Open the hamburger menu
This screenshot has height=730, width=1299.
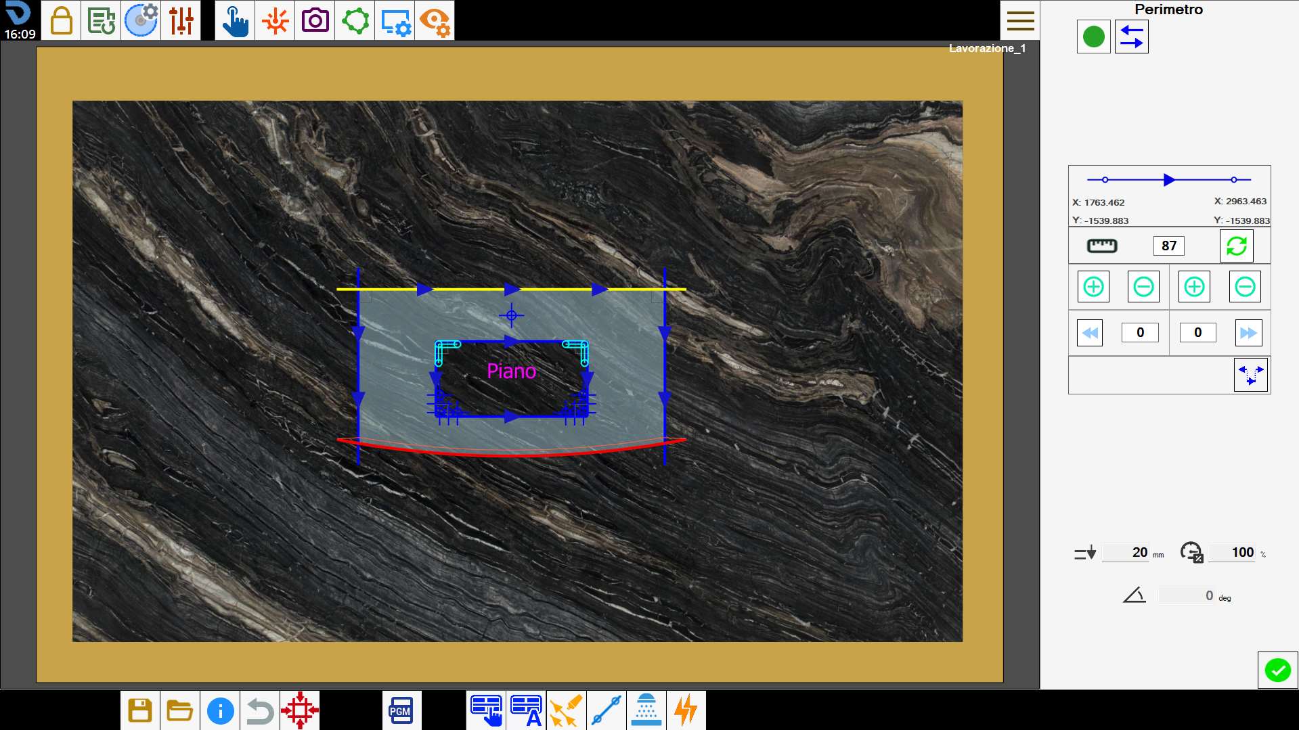pos(1020,20)
